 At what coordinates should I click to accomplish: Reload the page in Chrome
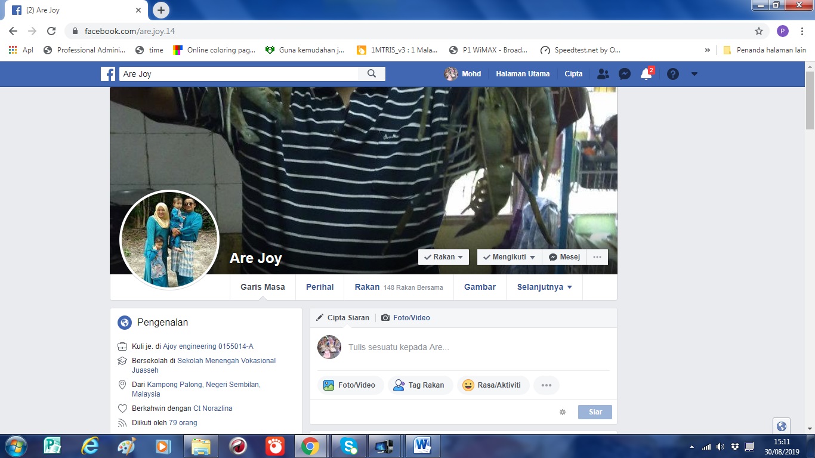[51, 31]
